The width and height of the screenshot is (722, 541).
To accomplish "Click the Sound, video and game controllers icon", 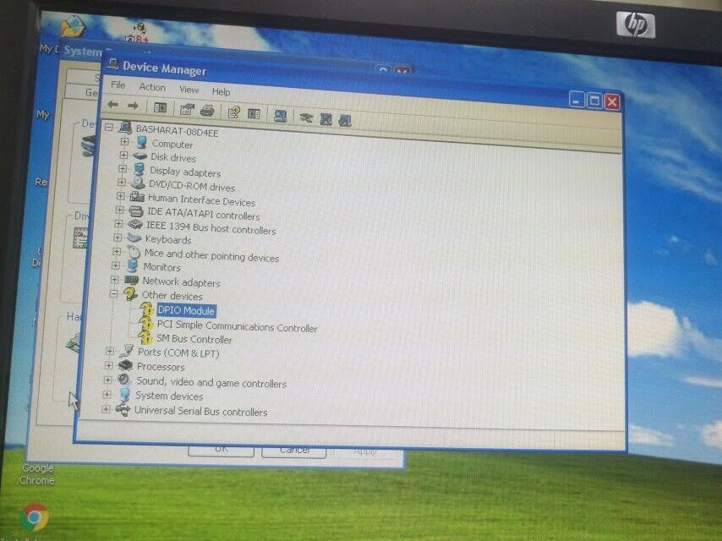I will [x=124, y=380].
